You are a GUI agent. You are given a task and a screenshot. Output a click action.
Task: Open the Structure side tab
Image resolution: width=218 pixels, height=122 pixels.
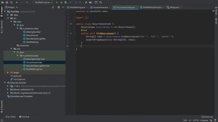(x=2, y=27)
